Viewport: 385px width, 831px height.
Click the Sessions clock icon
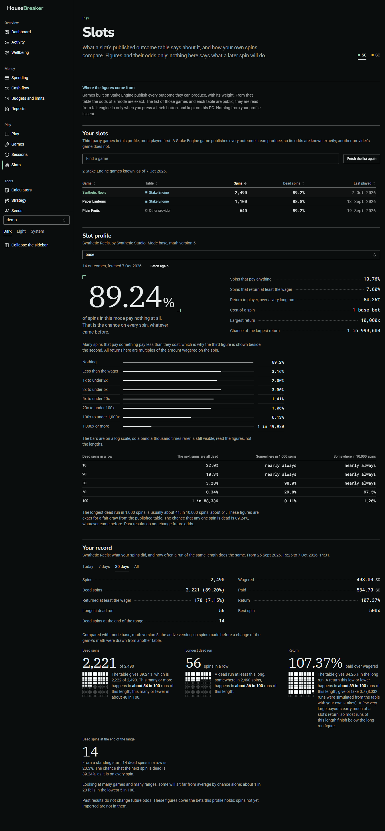pyautogui.click(x=7, y=154)
